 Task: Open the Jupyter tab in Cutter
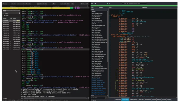(169, 100)
